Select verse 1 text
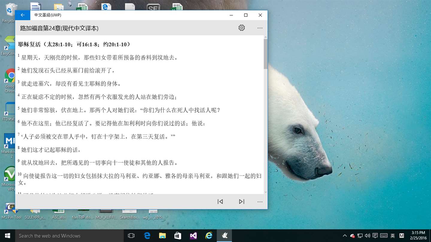 coord(99,57)
